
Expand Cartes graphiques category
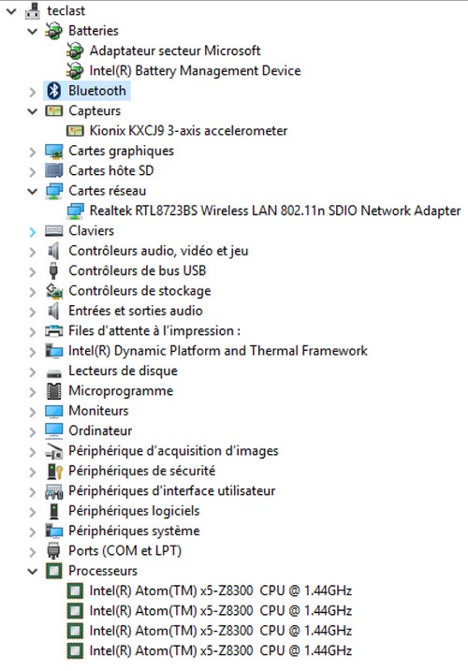(33, 152)
